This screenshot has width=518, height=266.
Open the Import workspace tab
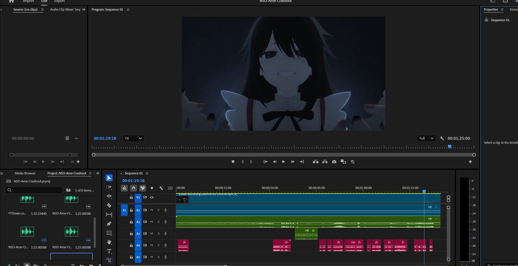(x=28, y=1)
